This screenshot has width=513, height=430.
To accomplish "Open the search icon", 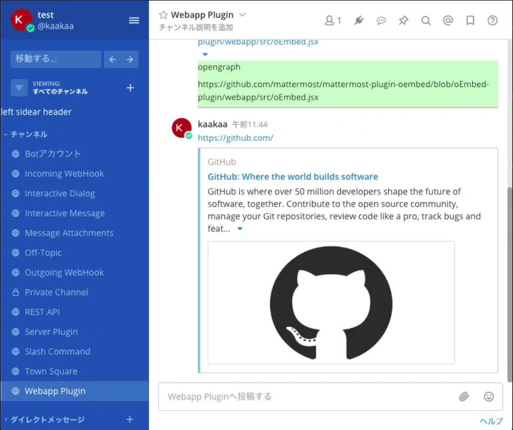I will [426, 21].
